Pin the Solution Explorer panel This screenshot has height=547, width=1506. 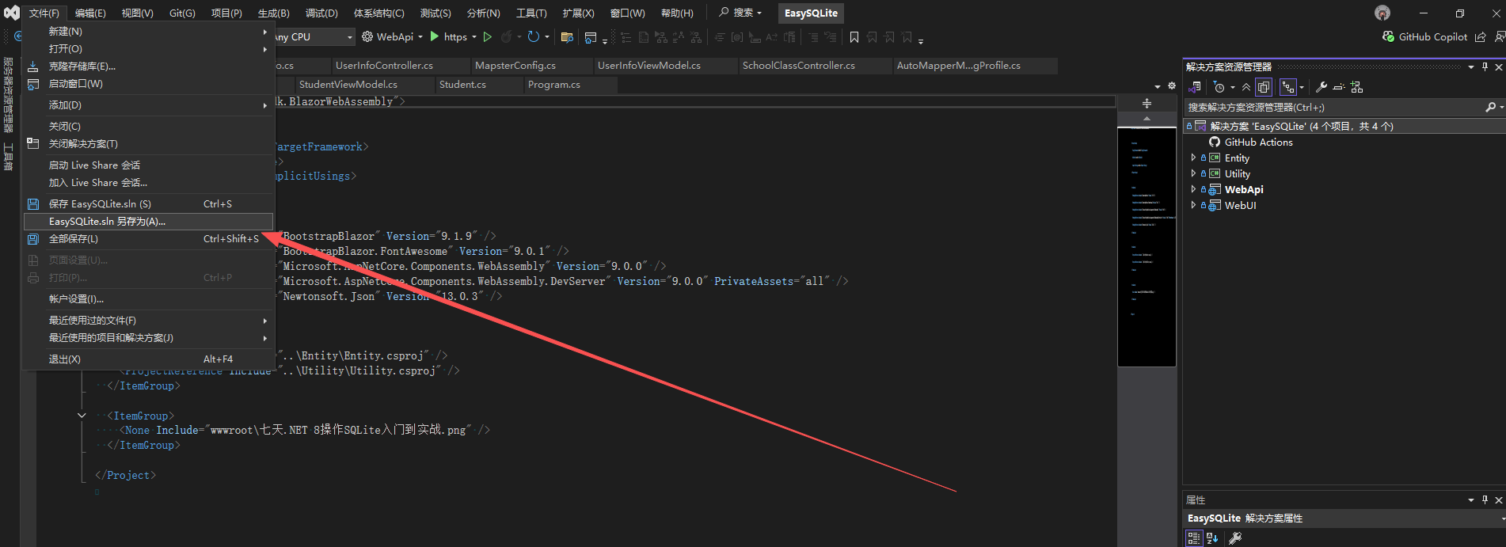click(1485, 67)
